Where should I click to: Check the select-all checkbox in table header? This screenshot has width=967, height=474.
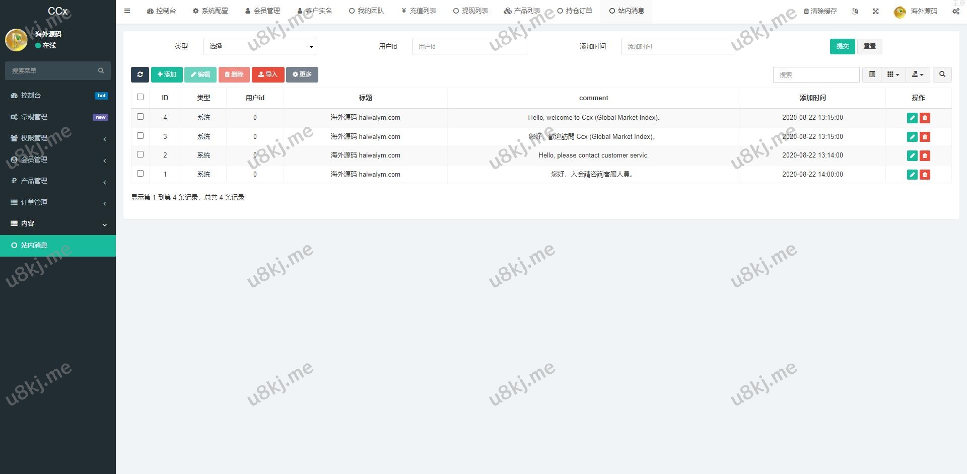coord(141,97)
